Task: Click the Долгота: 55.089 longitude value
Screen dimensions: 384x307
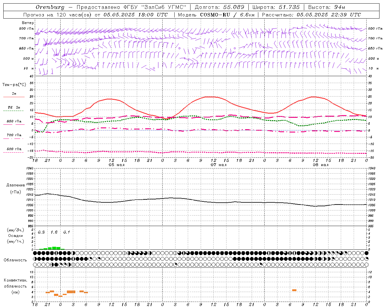Action: pos(220,7)
